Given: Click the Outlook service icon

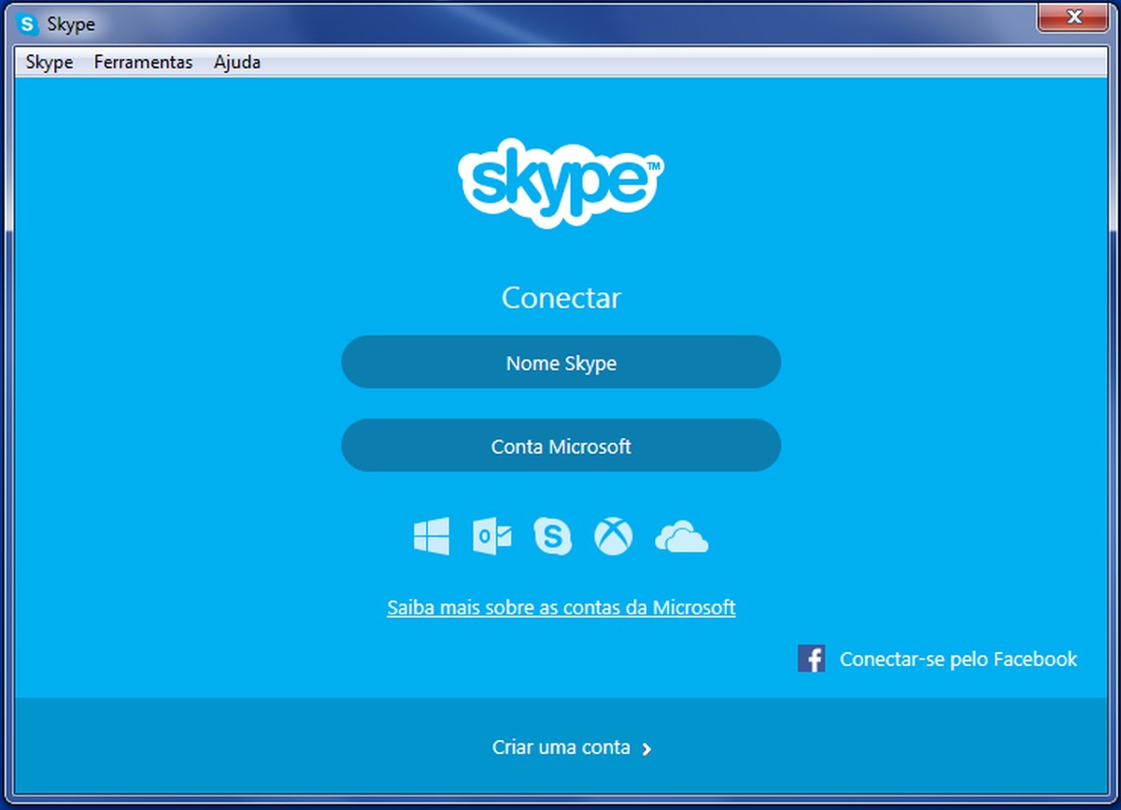Looking at the screenshot, I should pos(492,536).
